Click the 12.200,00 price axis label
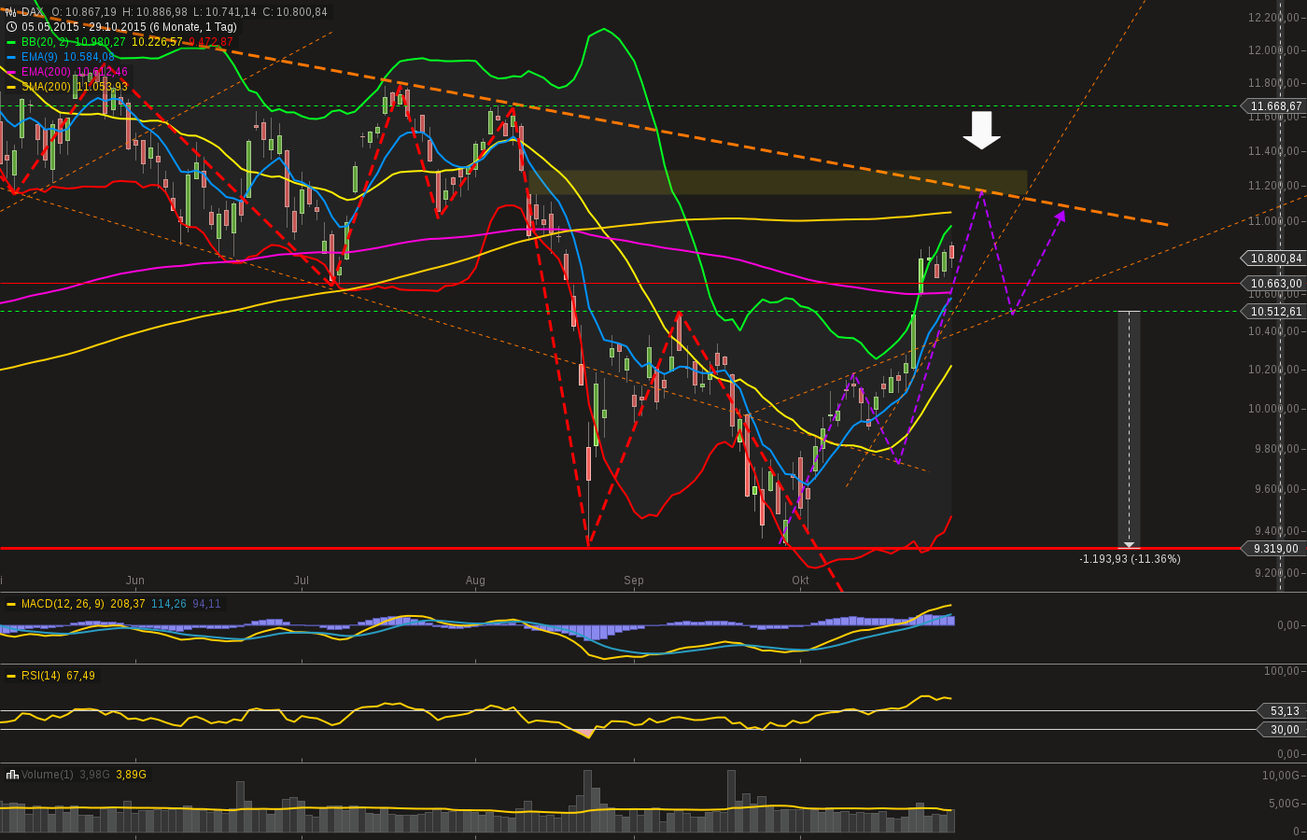Screen dimensions: 1307x840 1275,18
